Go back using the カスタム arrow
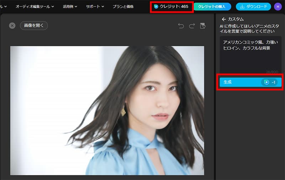 (x=224, y=19)
